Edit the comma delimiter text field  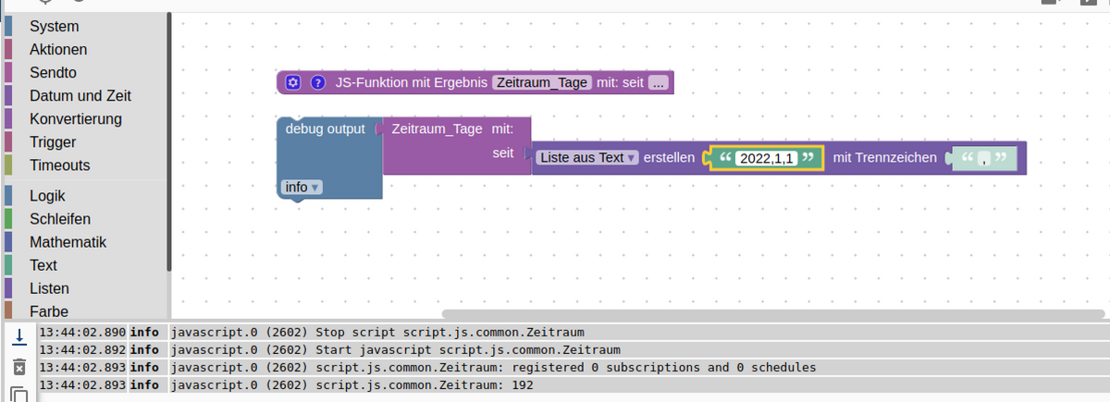click(985, 158)
